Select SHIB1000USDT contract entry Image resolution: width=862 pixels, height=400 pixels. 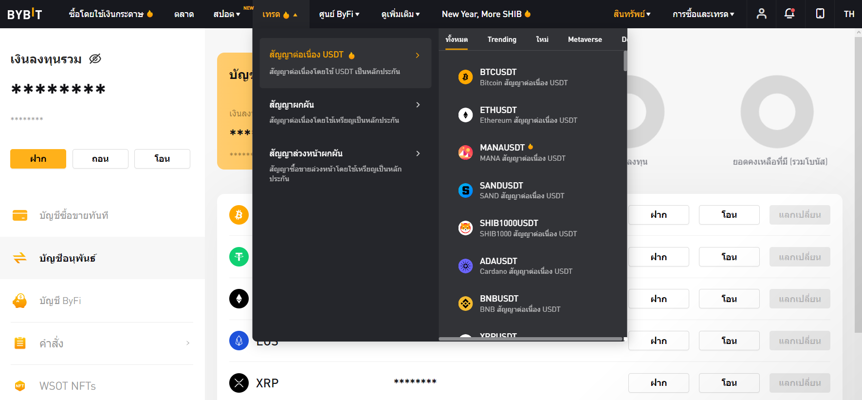(533, 228)
